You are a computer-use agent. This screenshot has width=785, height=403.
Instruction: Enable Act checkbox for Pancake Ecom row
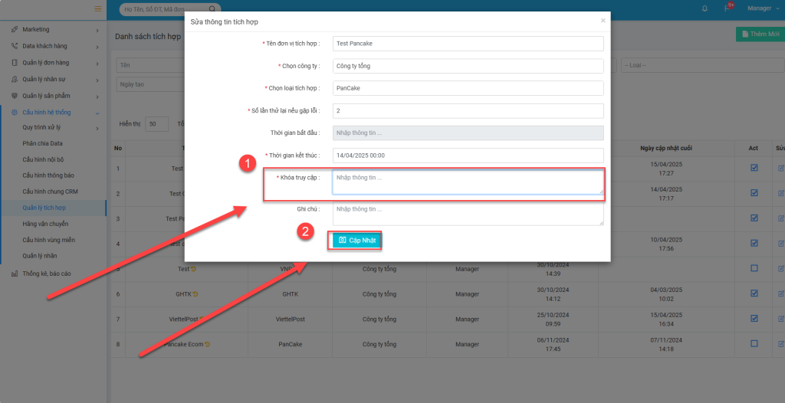coord(754,343)
